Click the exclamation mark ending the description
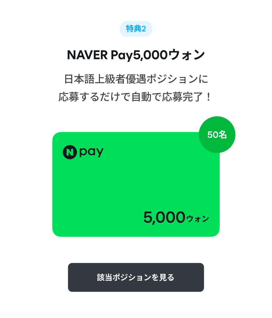This screenshot has width=272, height=318. (x=208, y=97)
